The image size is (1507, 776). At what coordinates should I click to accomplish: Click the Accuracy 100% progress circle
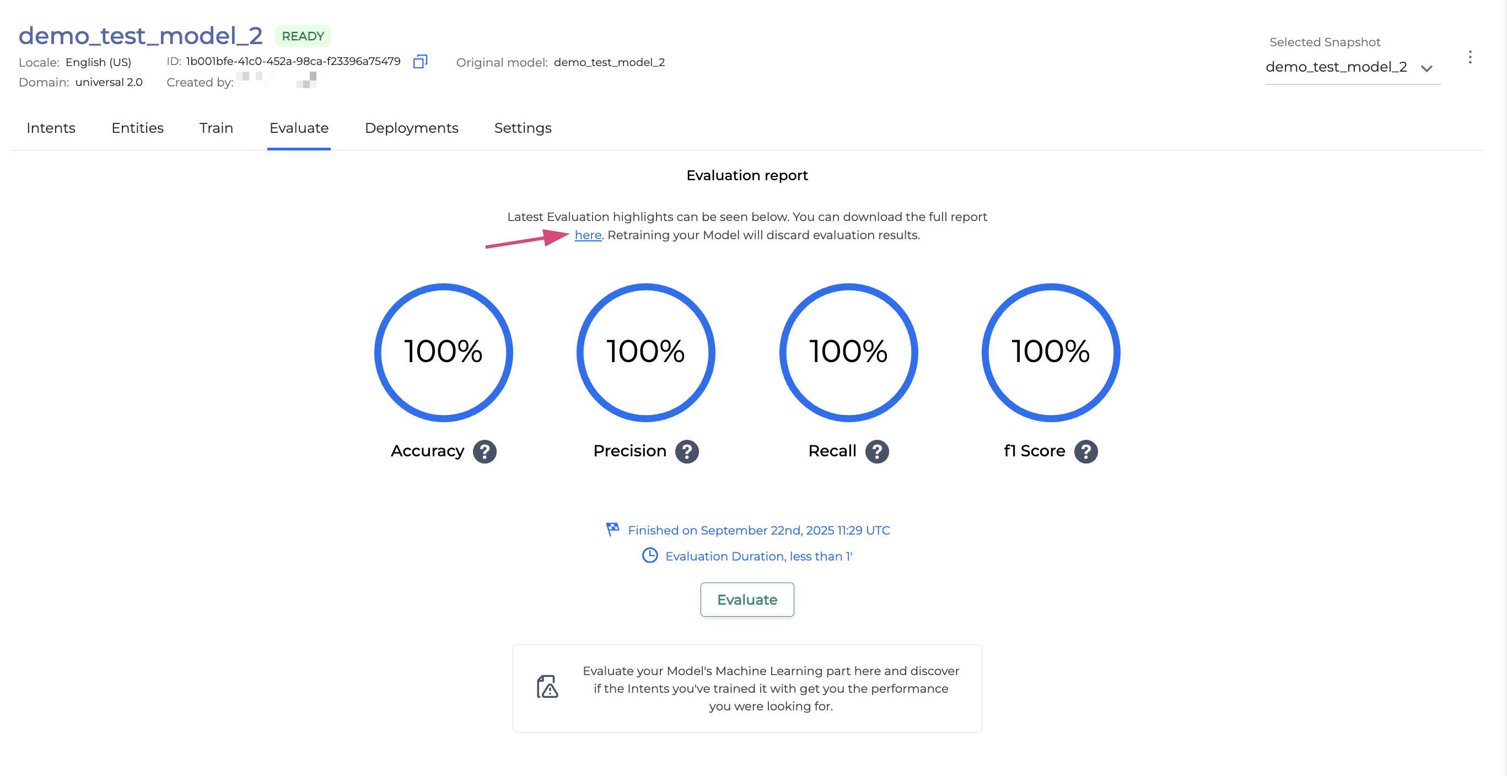443,352
